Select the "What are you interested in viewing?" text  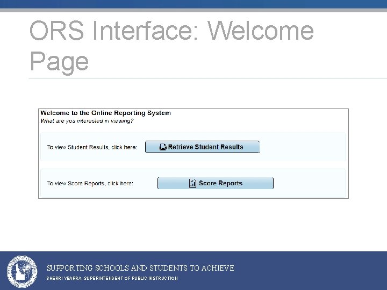tap(87, 121)
